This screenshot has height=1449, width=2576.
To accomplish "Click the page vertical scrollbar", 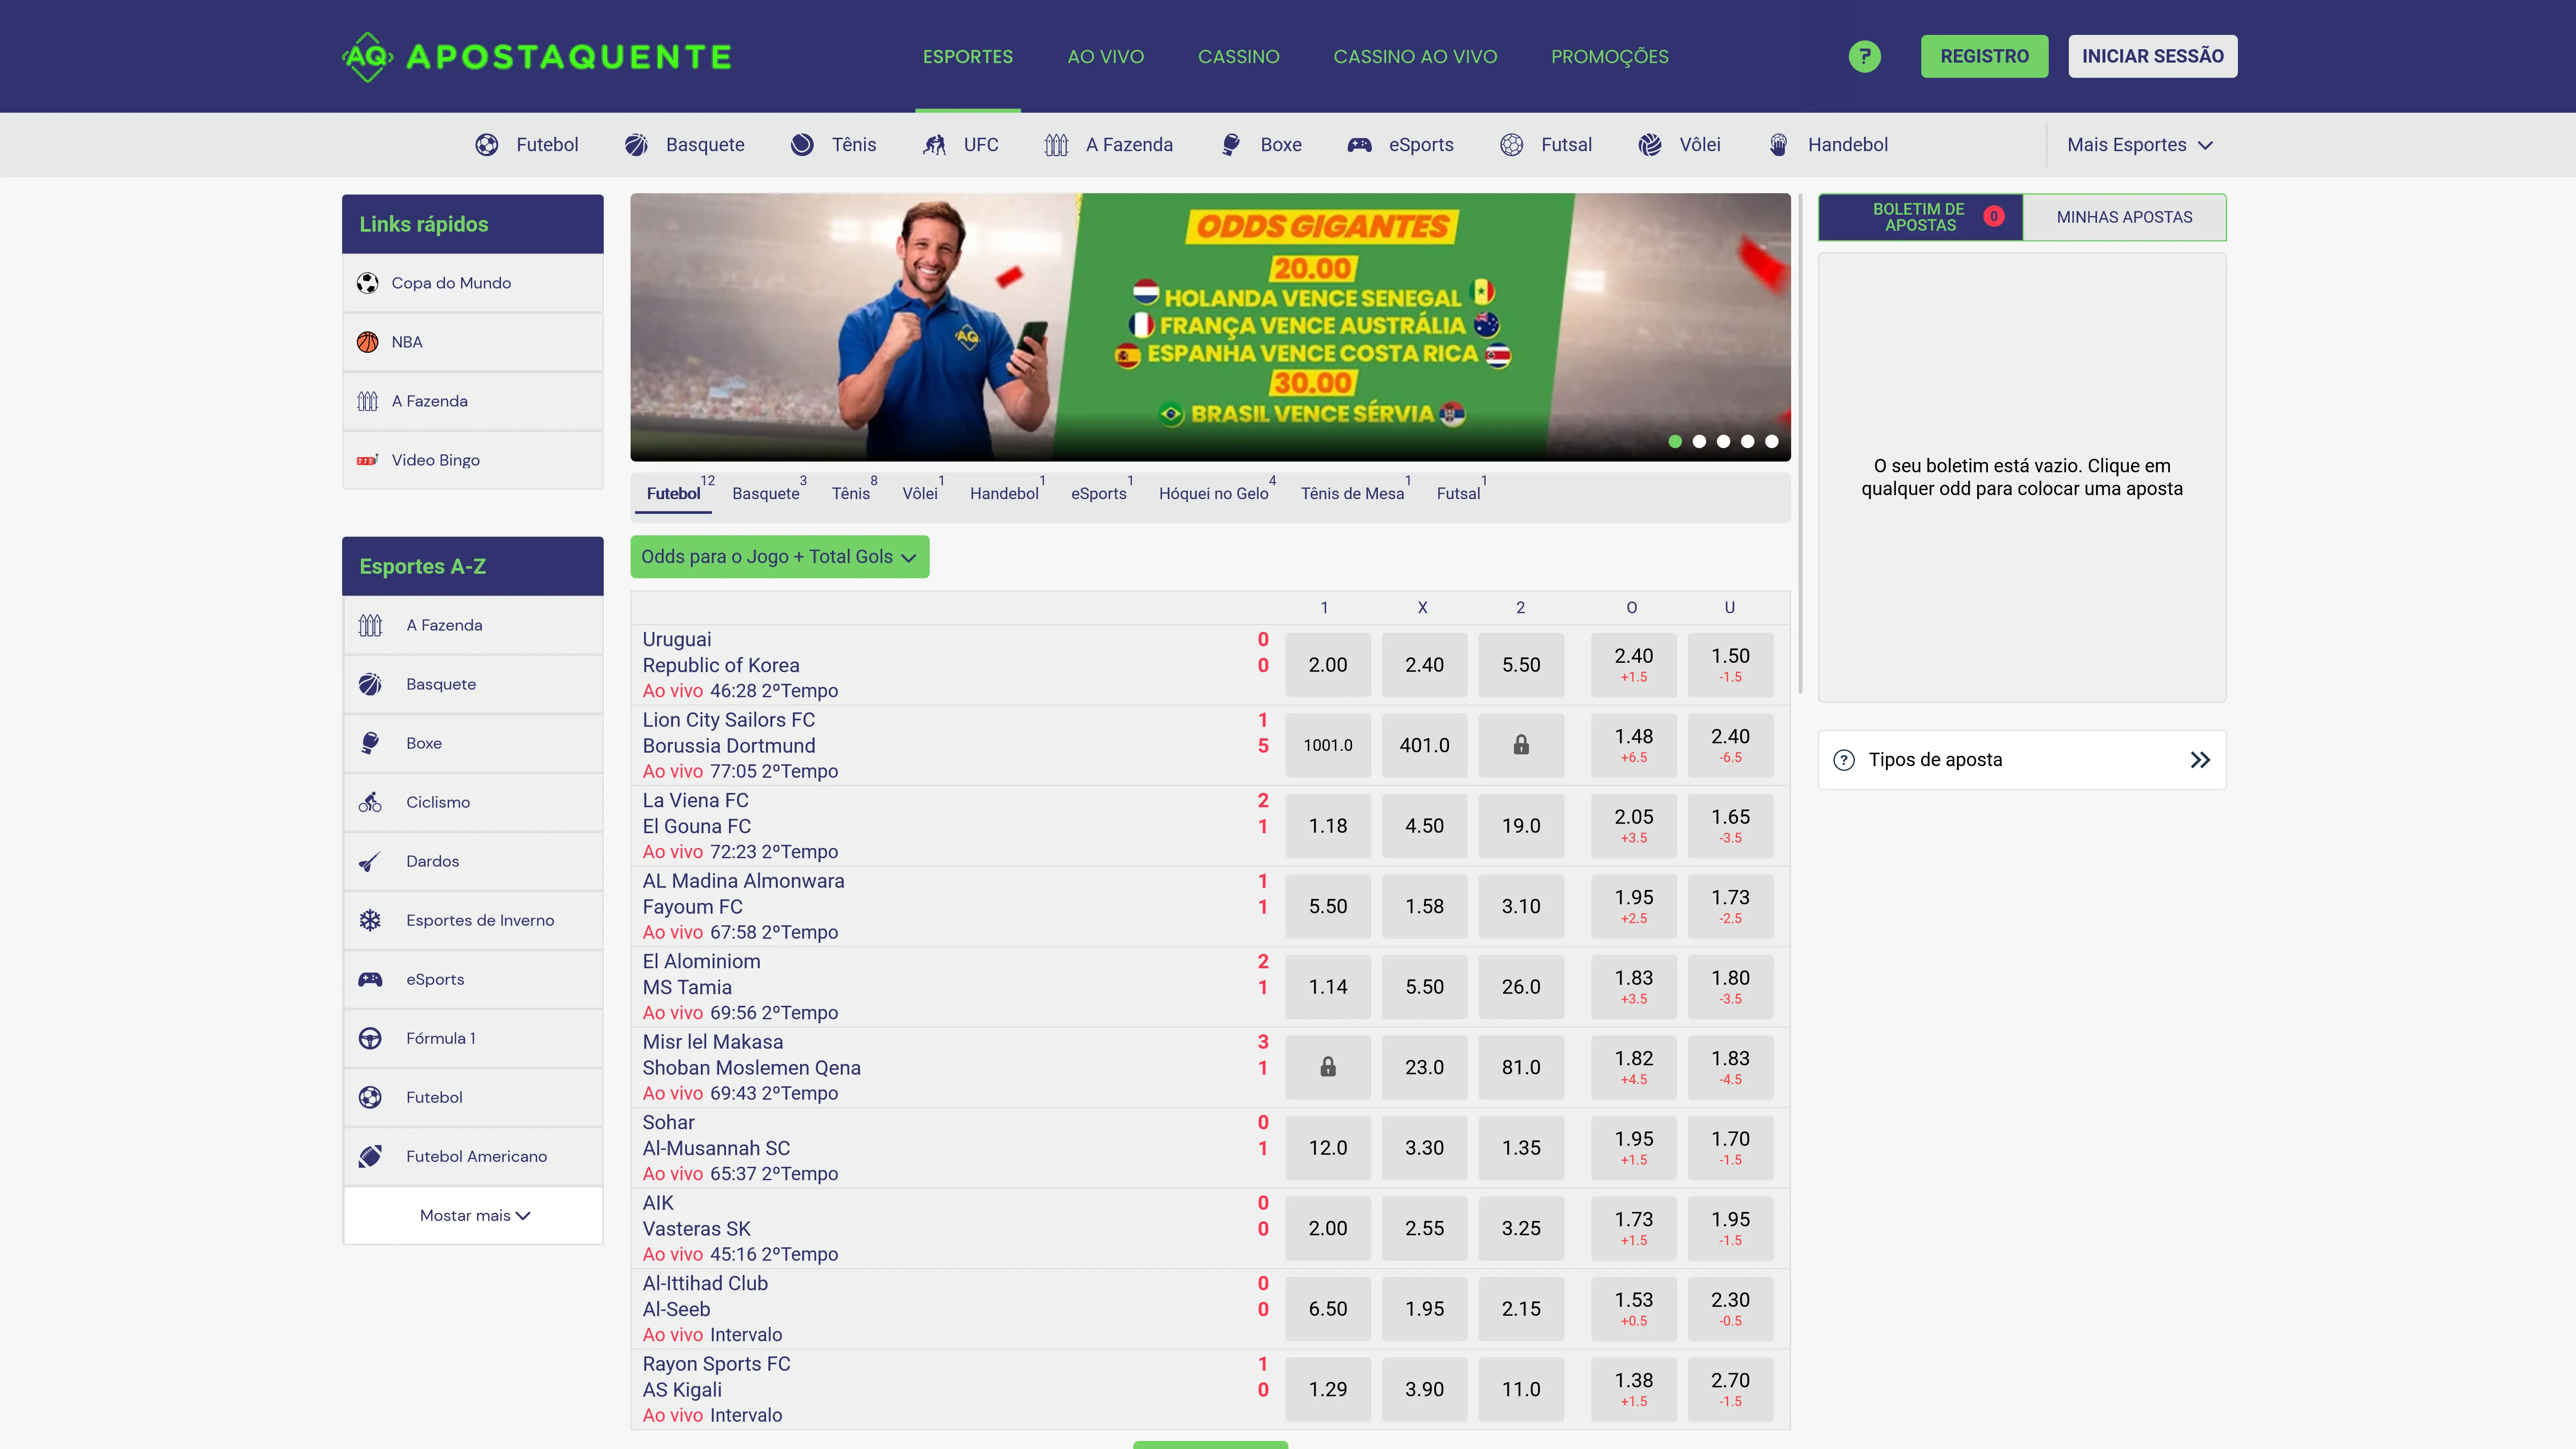I will click(1800, 444).
